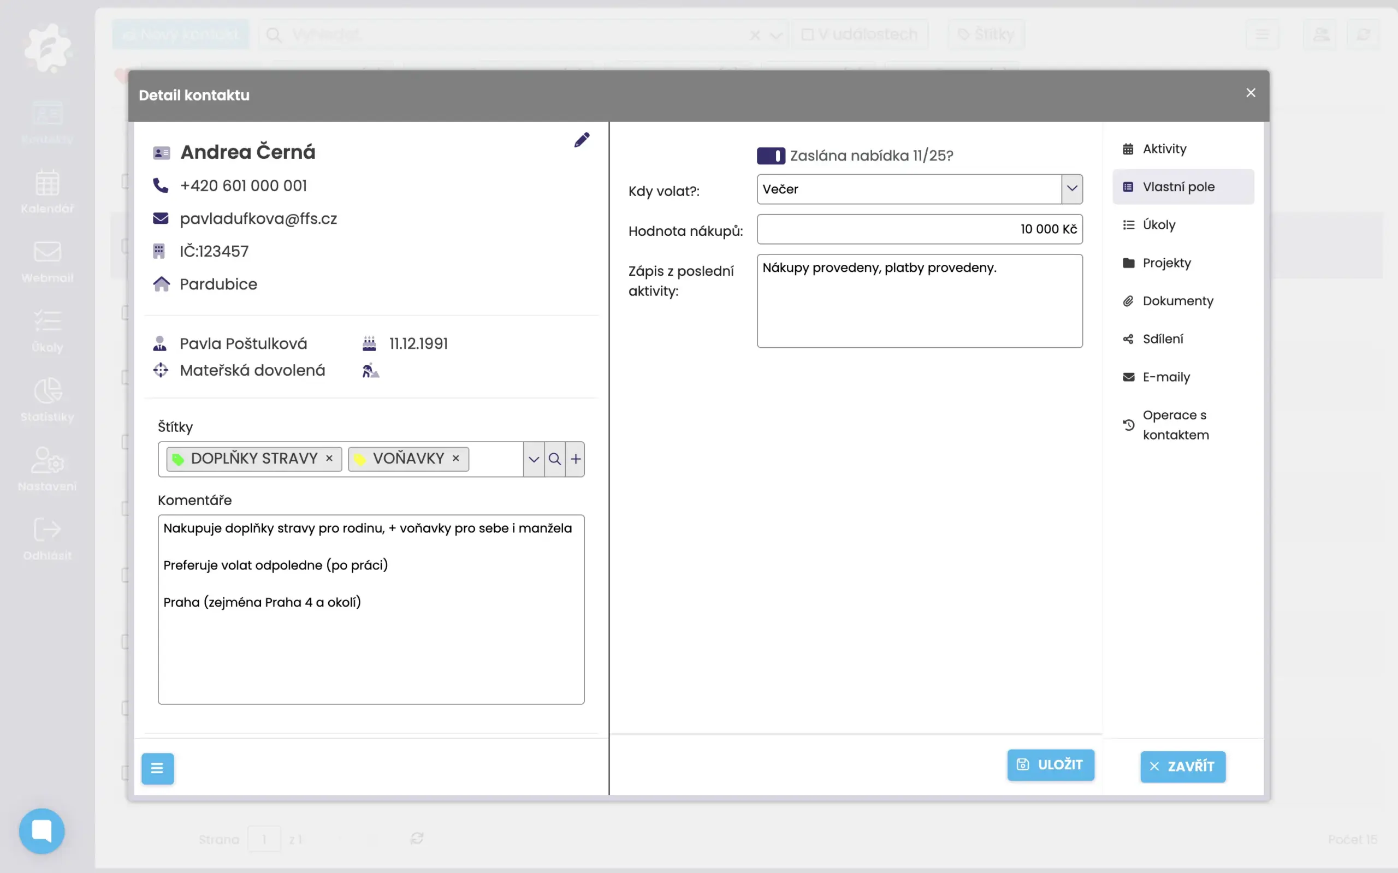Open the chat bubble widget
The height and width of the screenshot is (873, 1398).
42,830
